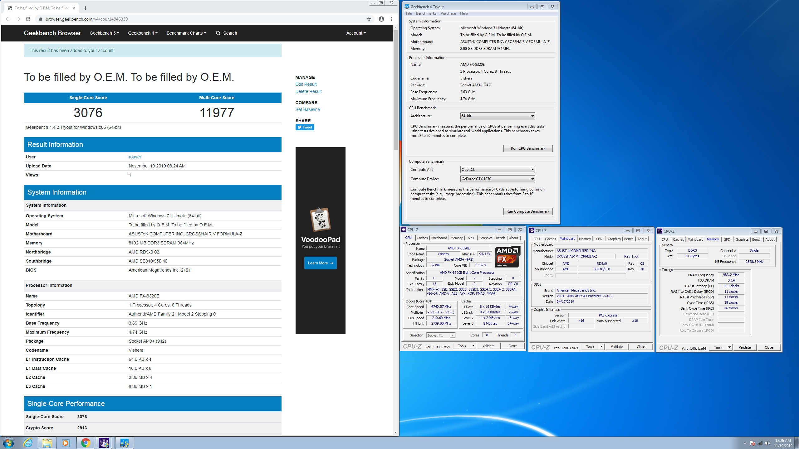Viewport: 799px width, 449px height.
Task: Open the user profile link 'rouyer'
Action: [x=135, y=157]
